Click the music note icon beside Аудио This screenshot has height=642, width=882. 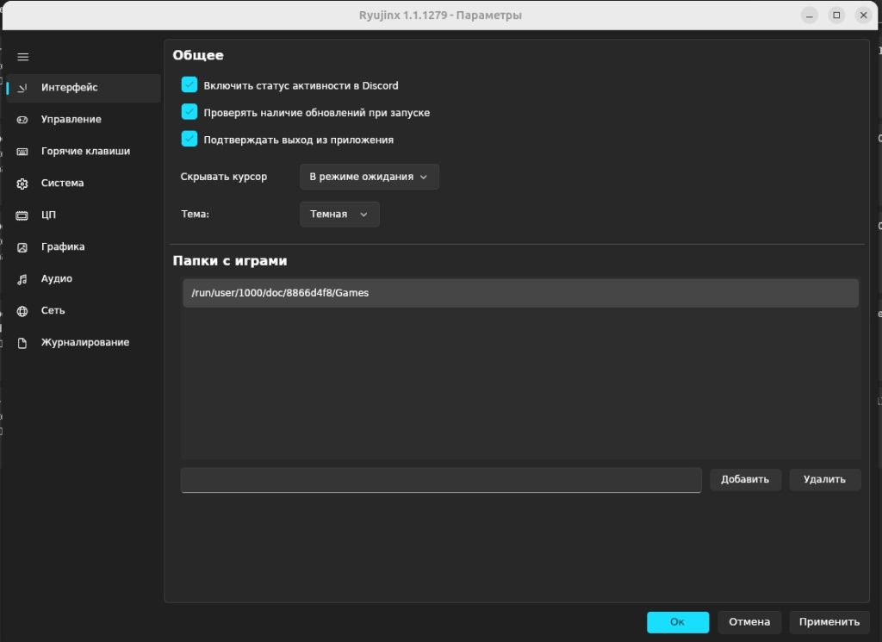[x=22, y=279]
